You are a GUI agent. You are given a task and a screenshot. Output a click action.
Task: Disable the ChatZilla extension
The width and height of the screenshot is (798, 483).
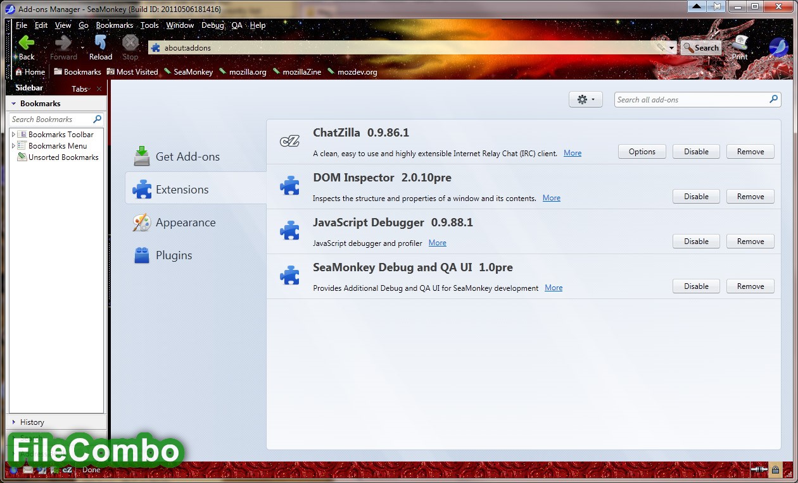click(696, 152)
